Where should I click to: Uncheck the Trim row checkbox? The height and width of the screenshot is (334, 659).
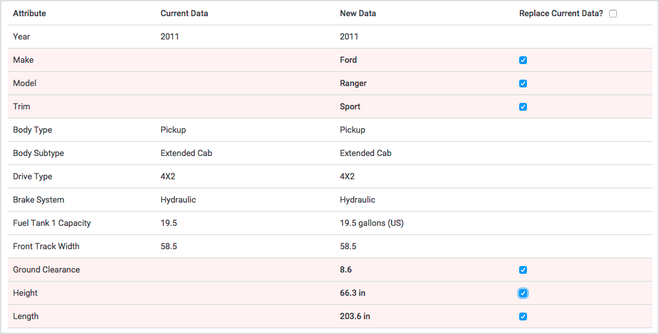pos(523,107)
